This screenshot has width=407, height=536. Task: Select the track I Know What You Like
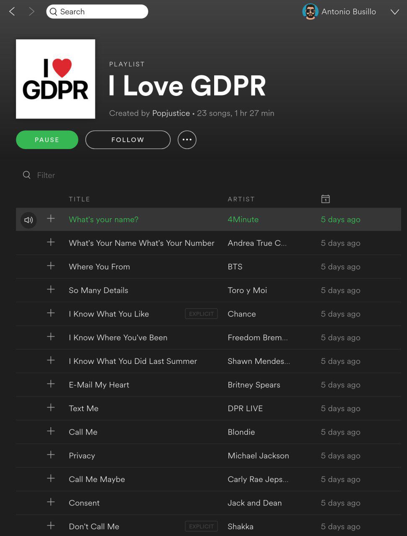coord(109,314)
